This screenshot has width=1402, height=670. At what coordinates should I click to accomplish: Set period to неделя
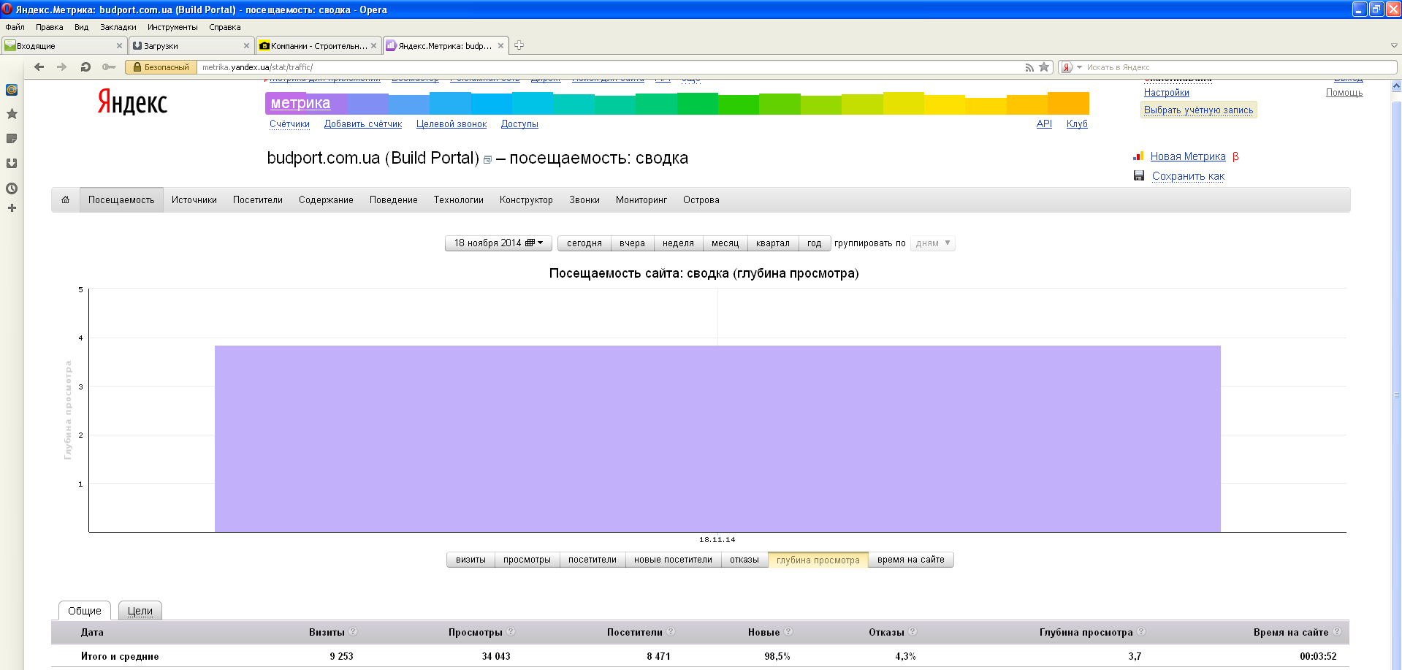coord(678,243)
